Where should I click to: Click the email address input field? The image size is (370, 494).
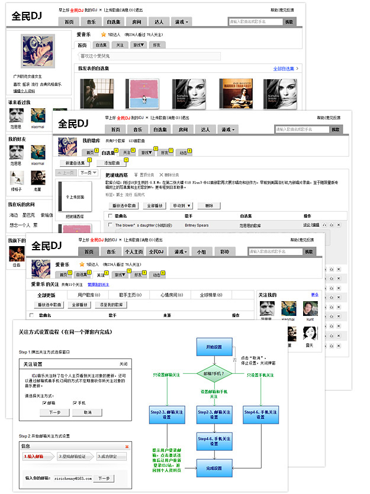click(x=72, y=477)
